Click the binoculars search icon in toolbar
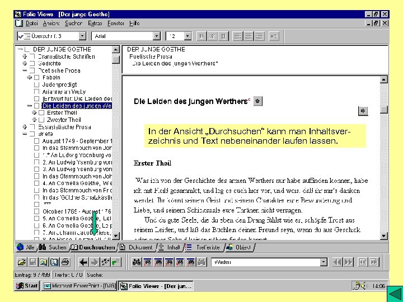Image resolution: width=403 pixels, height=302 pixels. pyautogui.click(x=137, y=262)
